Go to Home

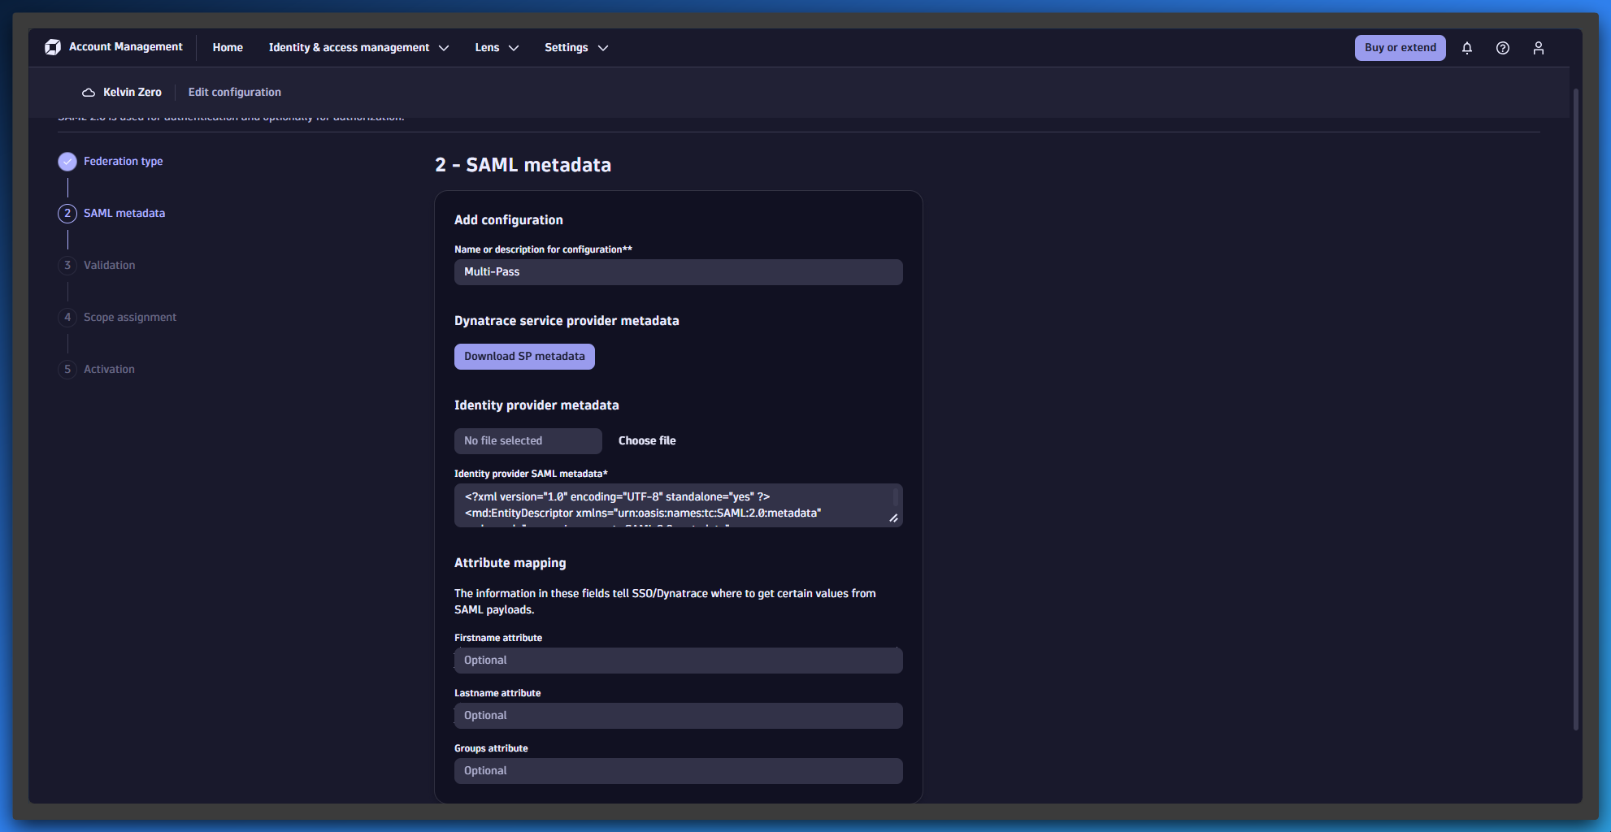228,48
